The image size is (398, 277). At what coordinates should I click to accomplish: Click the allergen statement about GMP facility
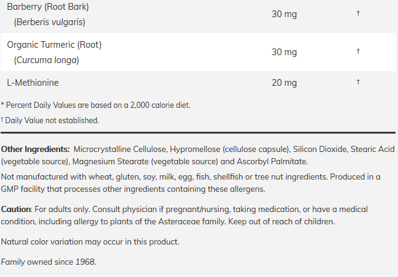[x=191, y=183]
